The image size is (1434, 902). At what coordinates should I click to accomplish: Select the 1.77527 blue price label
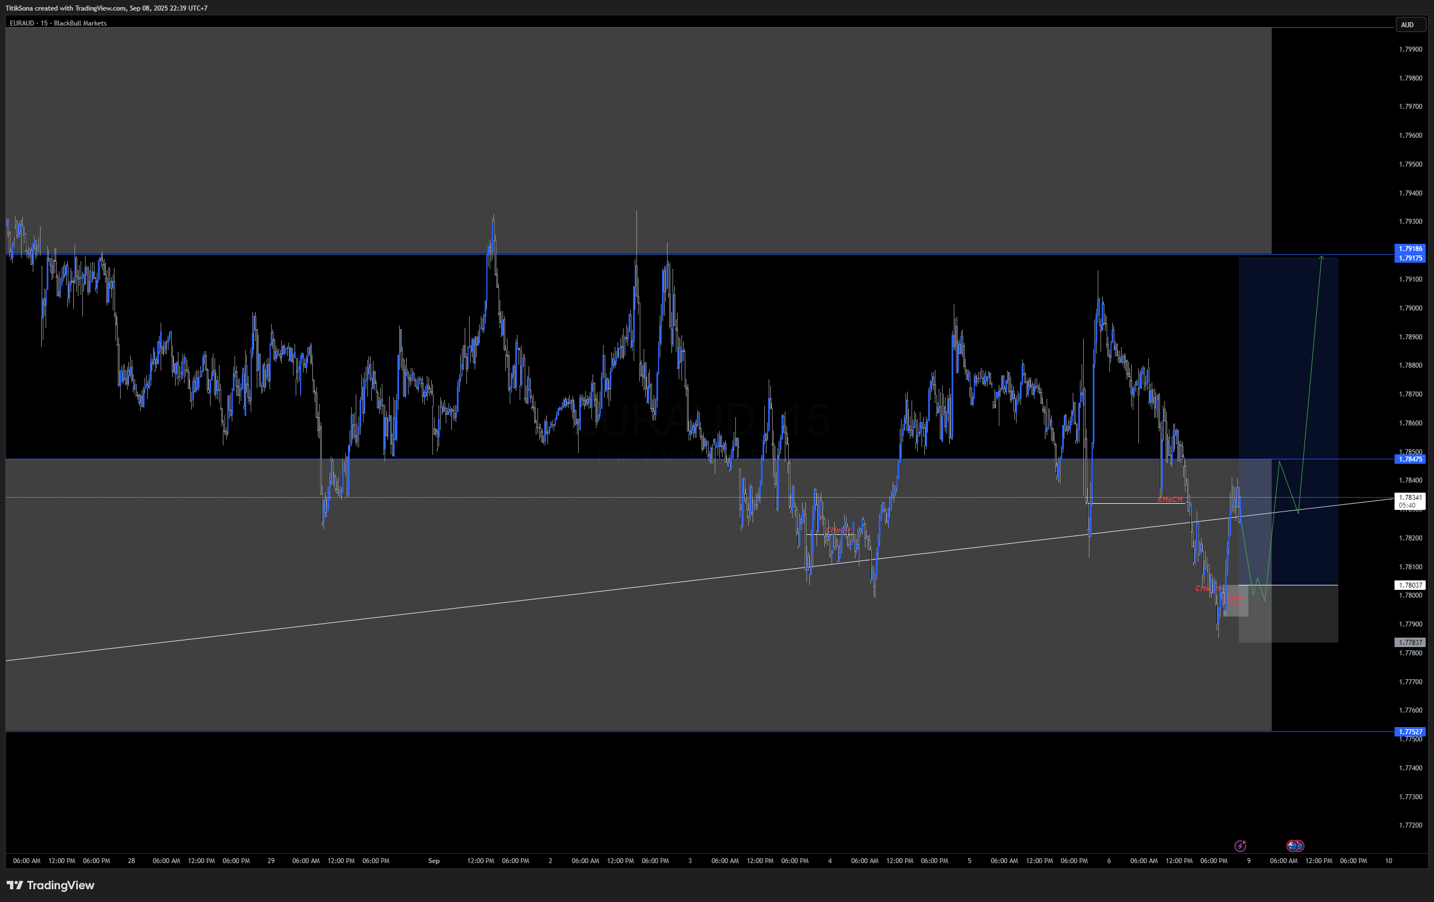(1410, 732)
